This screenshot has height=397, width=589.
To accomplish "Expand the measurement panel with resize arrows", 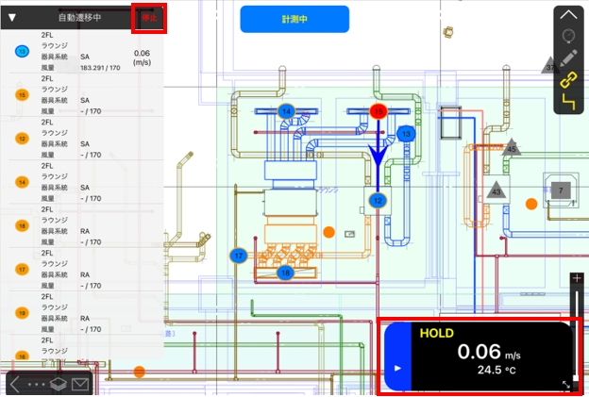I will (x=567, y=385).
